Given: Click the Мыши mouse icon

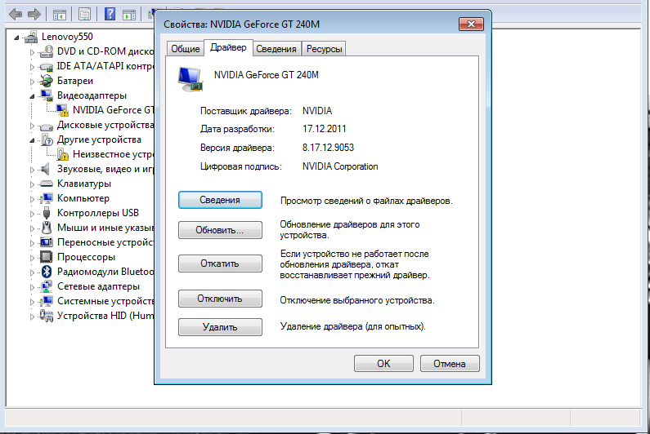Looking at the screenshot, I should coord(47,228).
